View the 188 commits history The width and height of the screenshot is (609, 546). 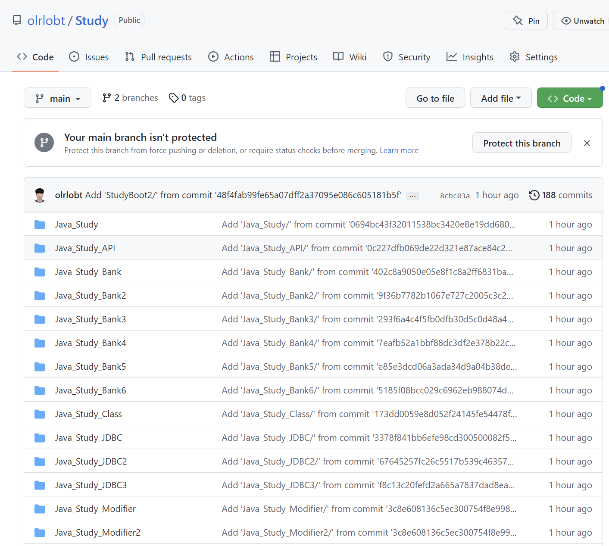[x=561, y=195]
